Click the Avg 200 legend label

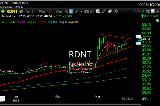pos(73,22)
